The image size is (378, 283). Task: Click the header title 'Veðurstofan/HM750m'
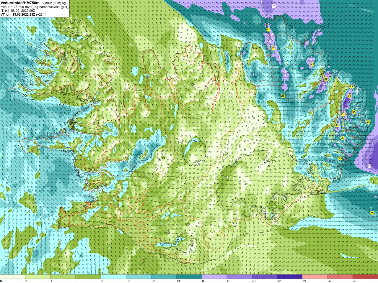tap(20, 3)
